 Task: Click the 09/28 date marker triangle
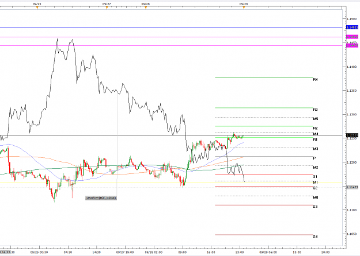click(x=146, y=8)
